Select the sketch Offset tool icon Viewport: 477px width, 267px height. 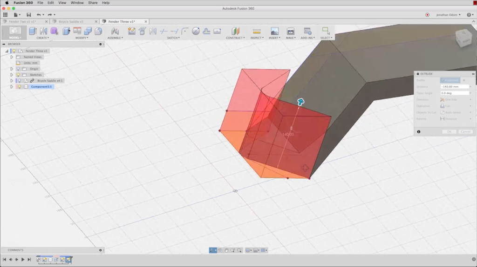206,31
